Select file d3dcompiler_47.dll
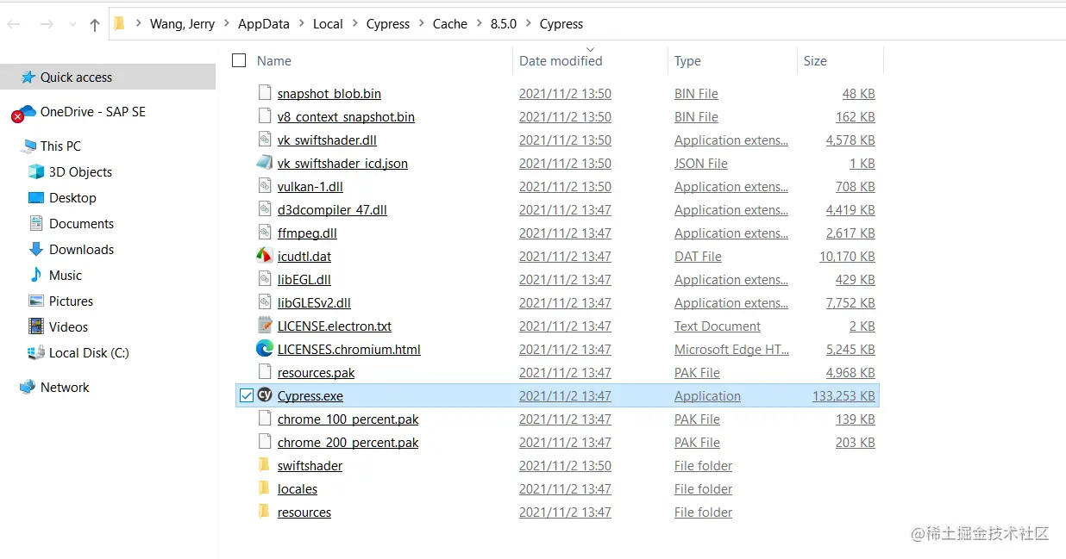The width and height of the screenshot is (1066, 559). point(332,209)
